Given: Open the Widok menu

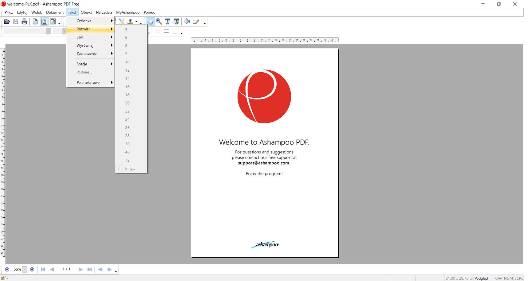Looking at the screenshot, I should (x=37, y=12).
